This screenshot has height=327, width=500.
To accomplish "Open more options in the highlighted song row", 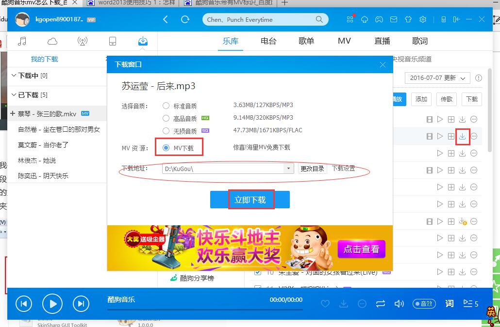I will [474, 137].
